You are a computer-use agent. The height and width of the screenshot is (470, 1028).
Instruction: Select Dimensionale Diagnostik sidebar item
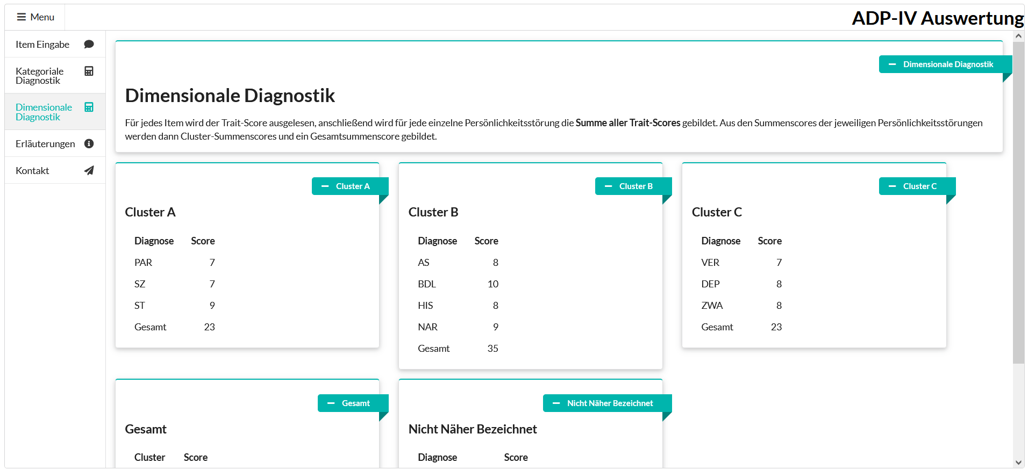click(55, 112)
